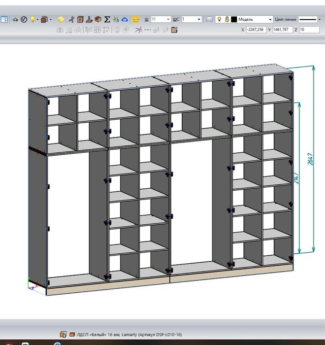Image resolution: width=325 pixels, height=345 pixels.
Task: Toggle the panel layout icon
Action: pos(4,19)
